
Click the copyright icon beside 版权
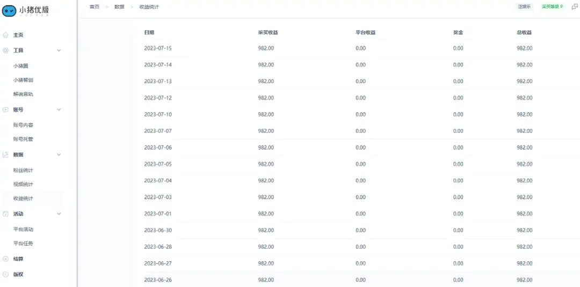click(x=6, y=274)
